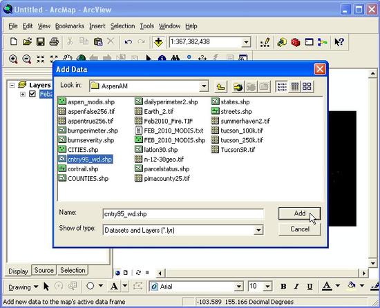Click in the Name input field
Viewport: 380px width, 308px height.
pos(183,214)
